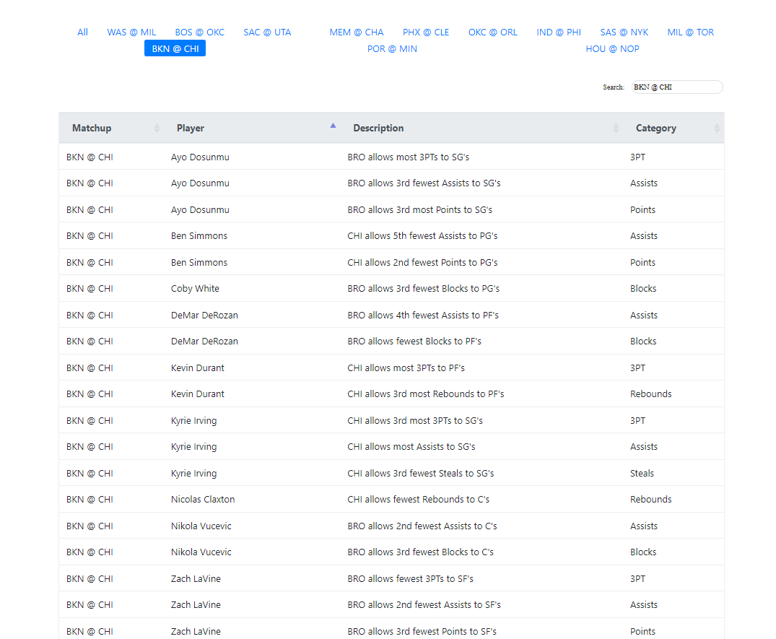Filter by HOU @ NOP matchup
Screen dimensions: 776x639
(x=612, y=49)
